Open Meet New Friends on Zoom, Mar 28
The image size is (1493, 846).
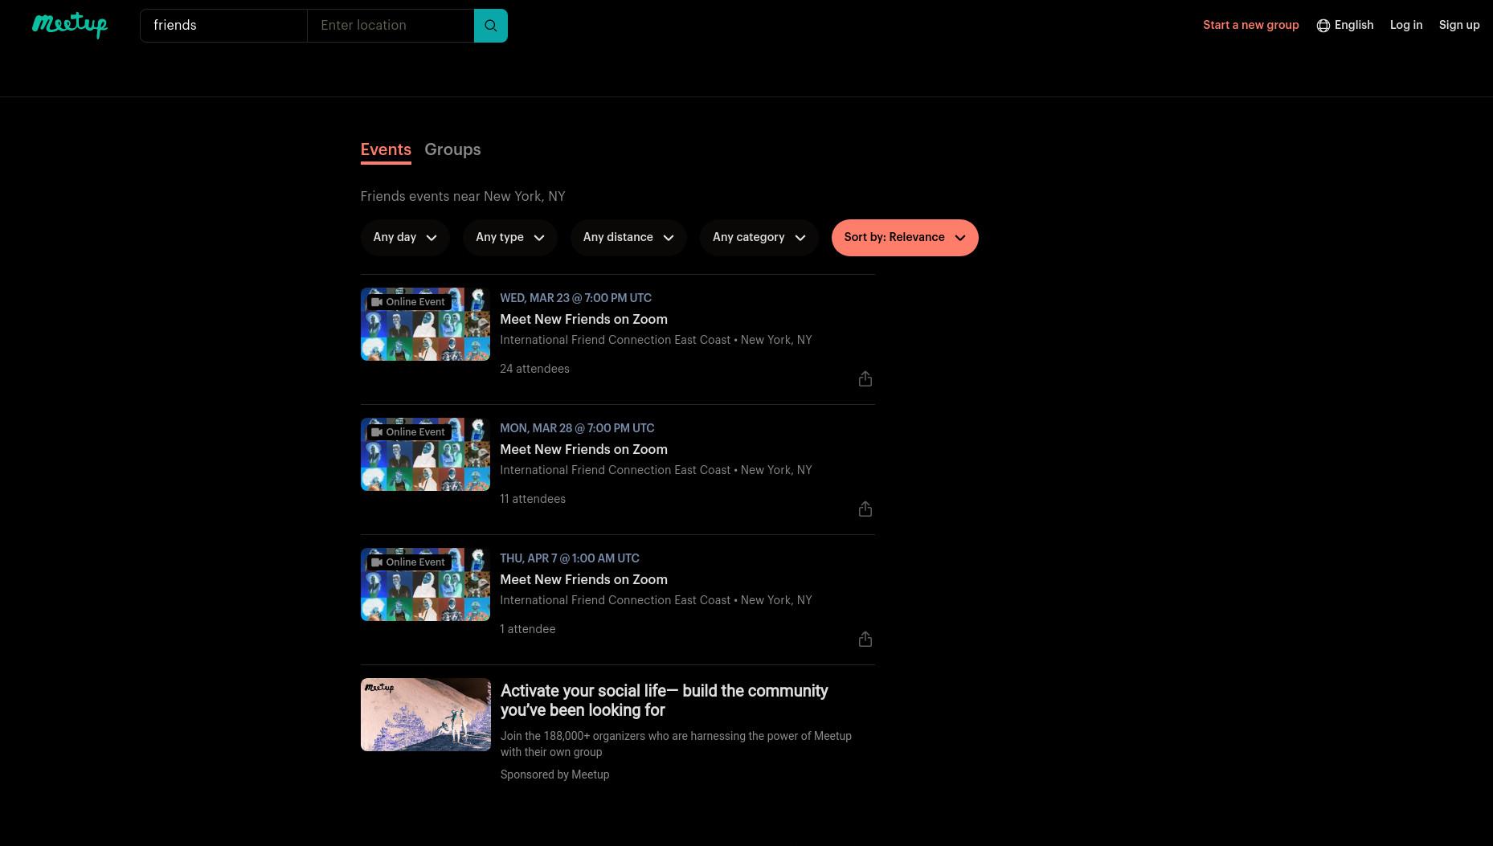pyautogui.click(x=583, y=450)
